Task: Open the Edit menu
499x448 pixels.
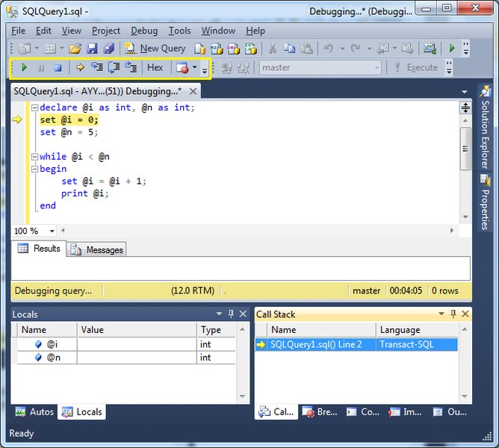Action: (x=43, y=31)
